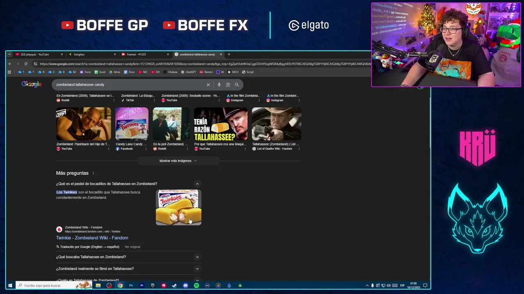Open a new Chrome tab
524x294 pixels.
coord(229,54)
